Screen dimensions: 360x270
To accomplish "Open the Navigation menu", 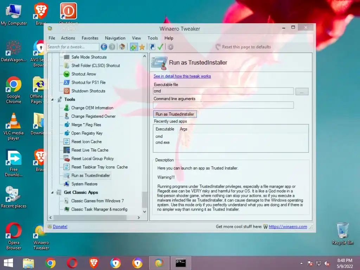I will [115, 38].
